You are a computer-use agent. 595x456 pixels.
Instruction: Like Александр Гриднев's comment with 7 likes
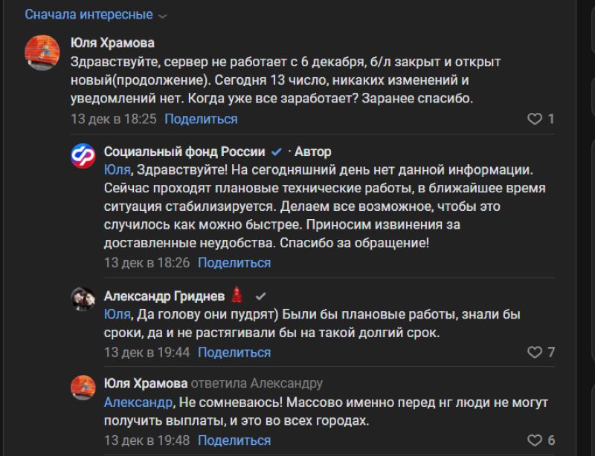click(x=533, y=352)
